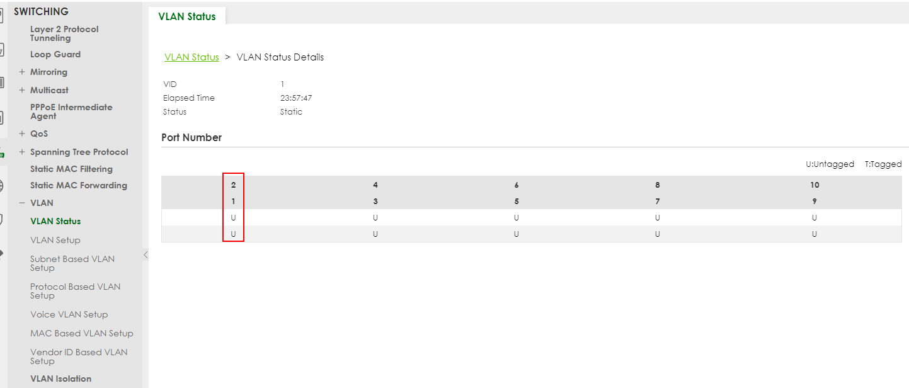
Task: Open VLAN Setup in the sidebar
Action: pos(55,240)
